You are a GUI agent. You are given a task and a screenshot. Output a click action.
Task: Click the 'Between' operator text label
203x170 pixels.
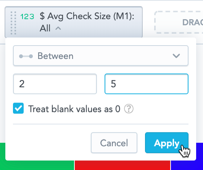(x=55, y=56)
